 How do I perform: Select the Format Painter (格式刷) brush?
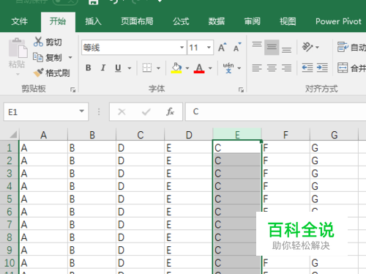(x=38, y=73)
